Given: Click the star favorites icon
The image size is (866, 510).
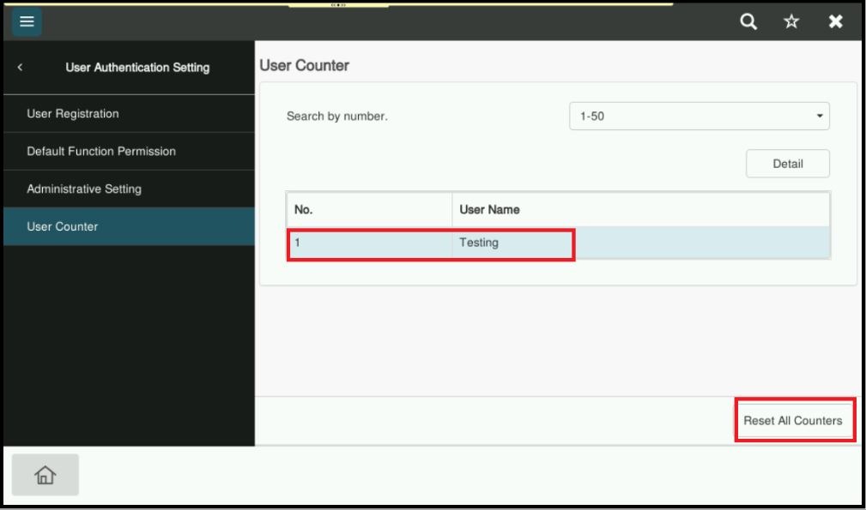Looking at the screenshot, I should point(792,21).
